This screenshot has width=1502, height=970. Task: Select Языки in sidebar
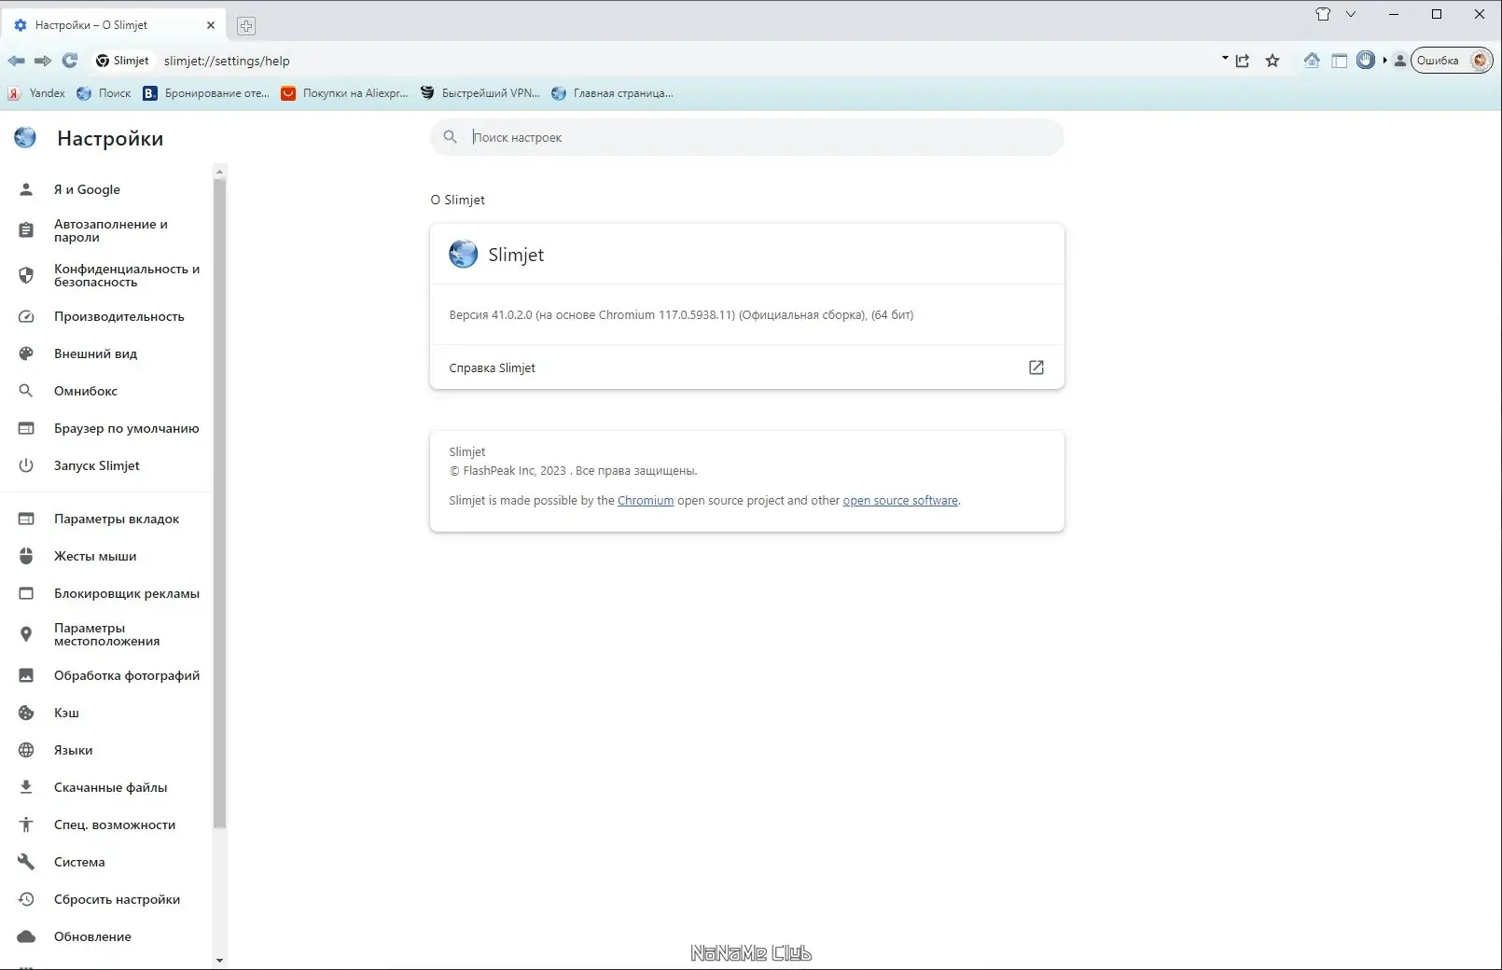[106, 750]
